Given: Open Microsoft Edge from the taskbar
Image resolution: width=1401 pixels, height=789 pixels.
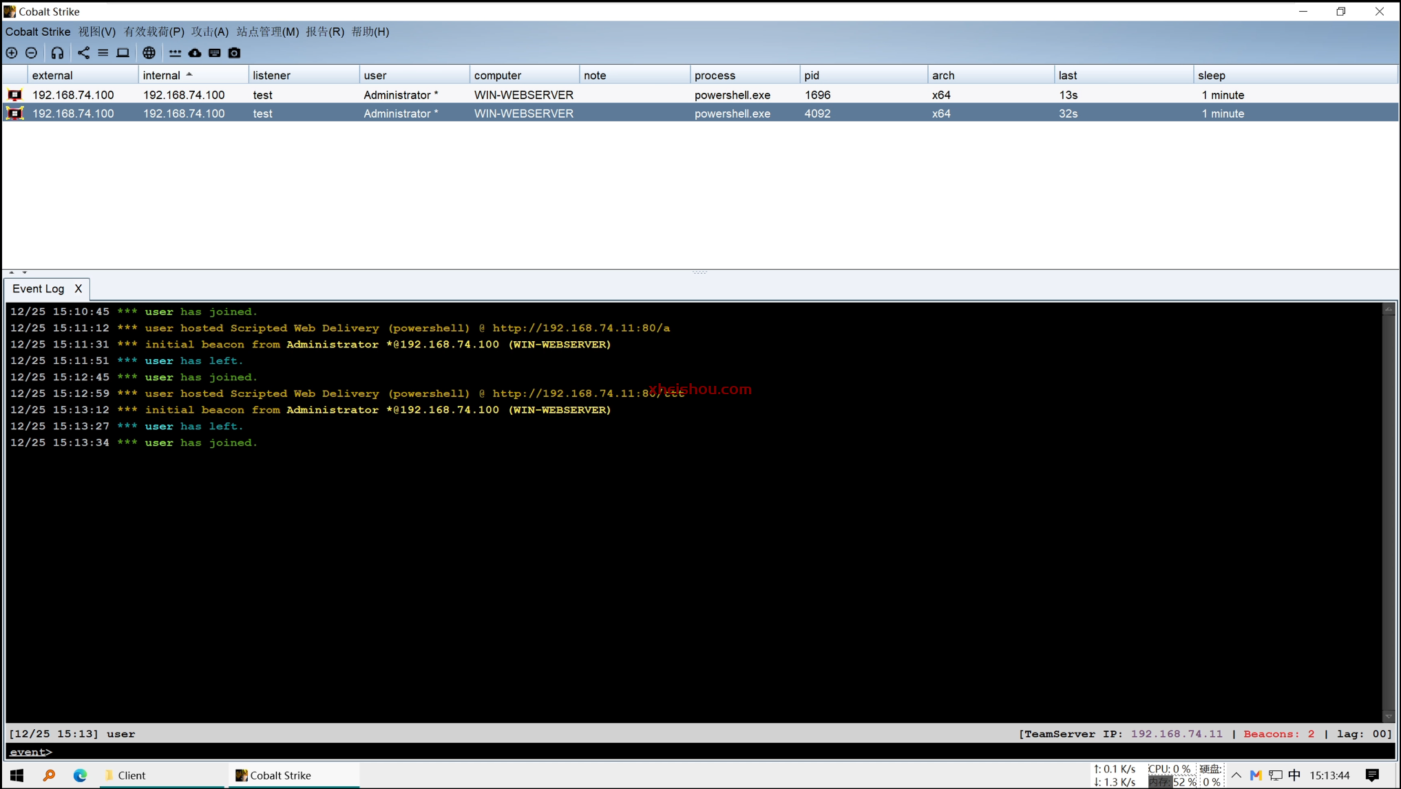Looking at the screenshot, I should click(81, 775).
